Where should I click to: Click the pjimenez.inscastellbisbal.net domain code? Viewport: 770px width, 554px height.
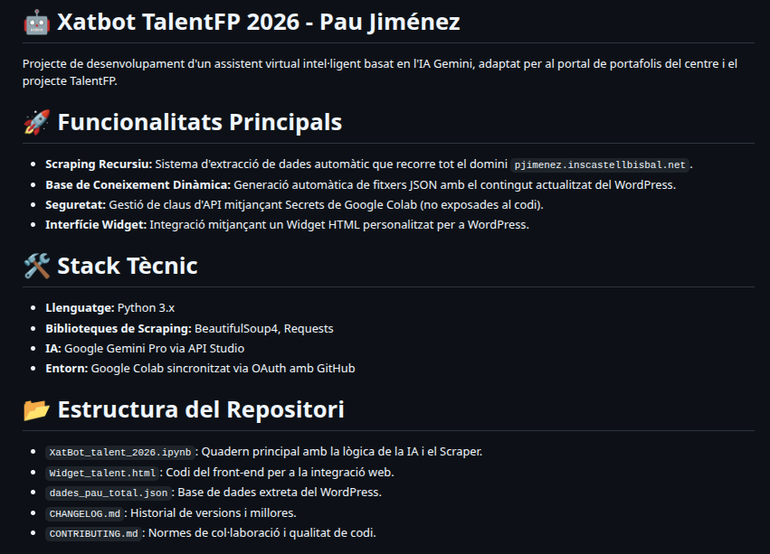tap(601, 164)
